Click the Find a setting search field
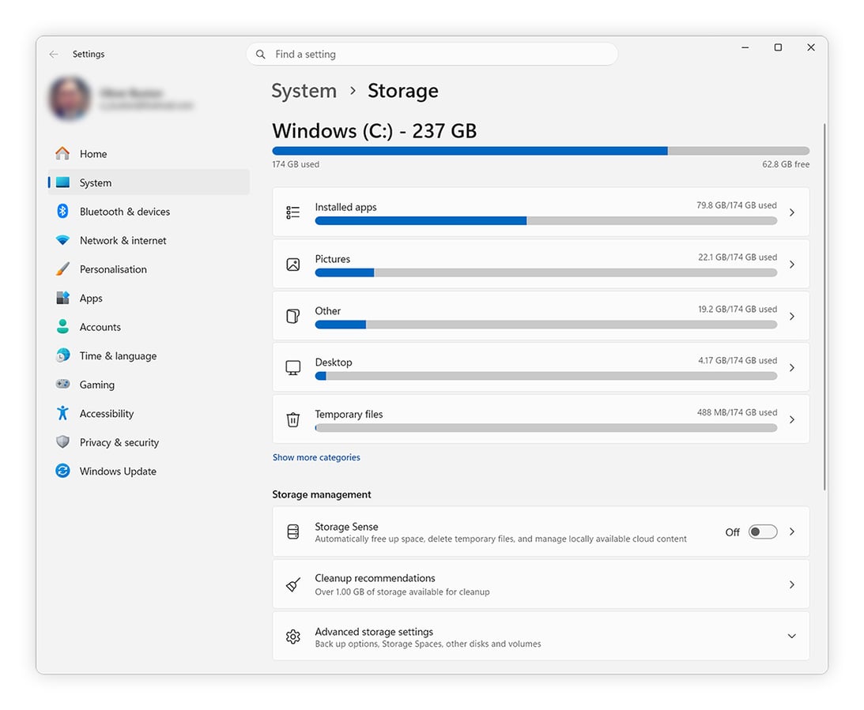864x710 pixels. (x=432, y=54)
